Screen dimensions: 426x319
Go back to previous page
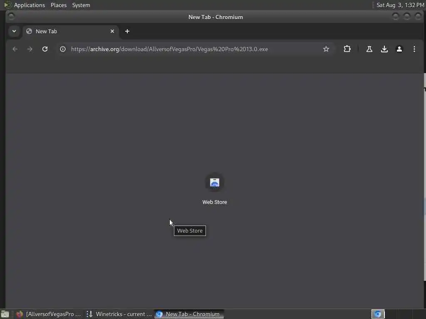tap(15, 49)
